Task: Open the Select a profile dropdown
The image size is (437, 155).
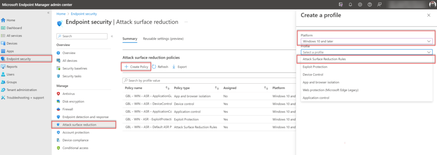Action: point(367,52)
